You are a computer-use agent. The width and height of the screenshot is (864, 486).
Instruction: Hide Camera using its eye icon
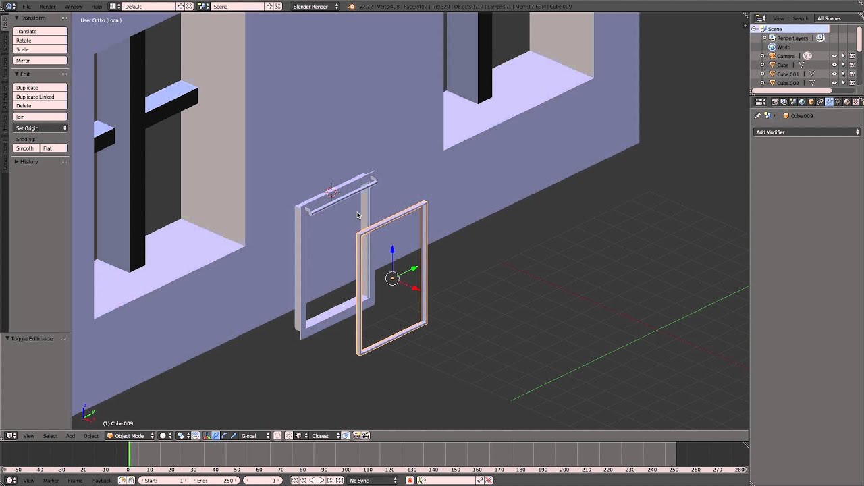click(x=834, y=56)
